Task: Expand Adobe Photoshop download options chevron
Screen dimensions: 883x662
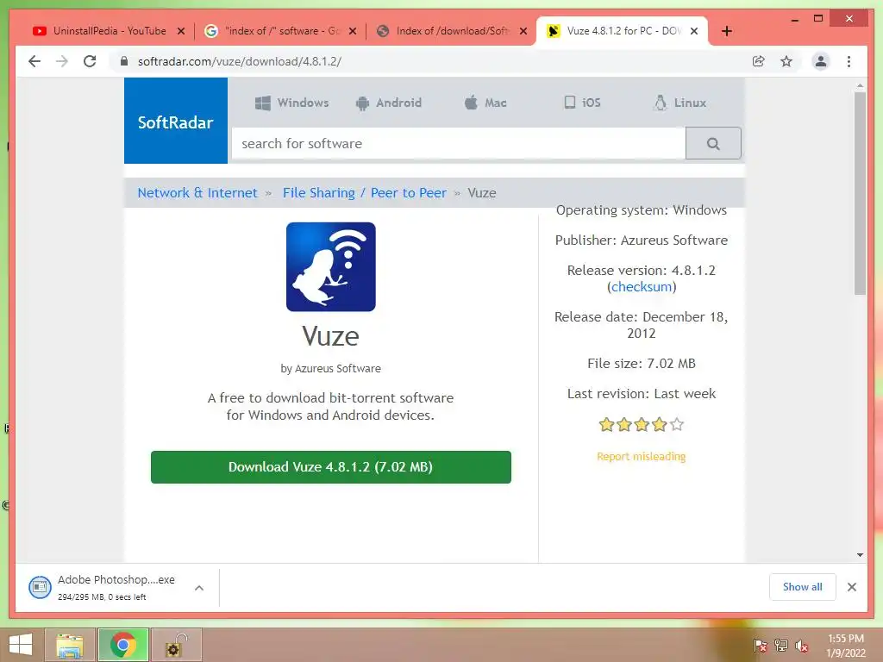Action: click(199, 588)
